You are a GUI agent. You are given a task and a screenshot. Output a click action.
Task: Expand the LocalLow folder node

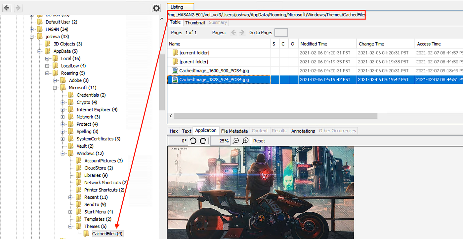tap(47, 66)
